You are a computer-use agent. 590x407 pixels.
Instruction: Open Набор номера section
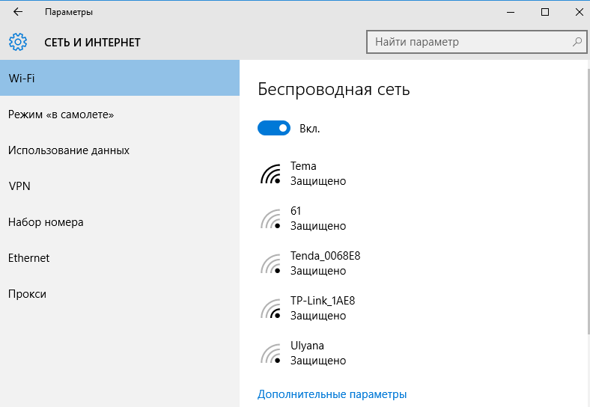click(x=120, y=222)
